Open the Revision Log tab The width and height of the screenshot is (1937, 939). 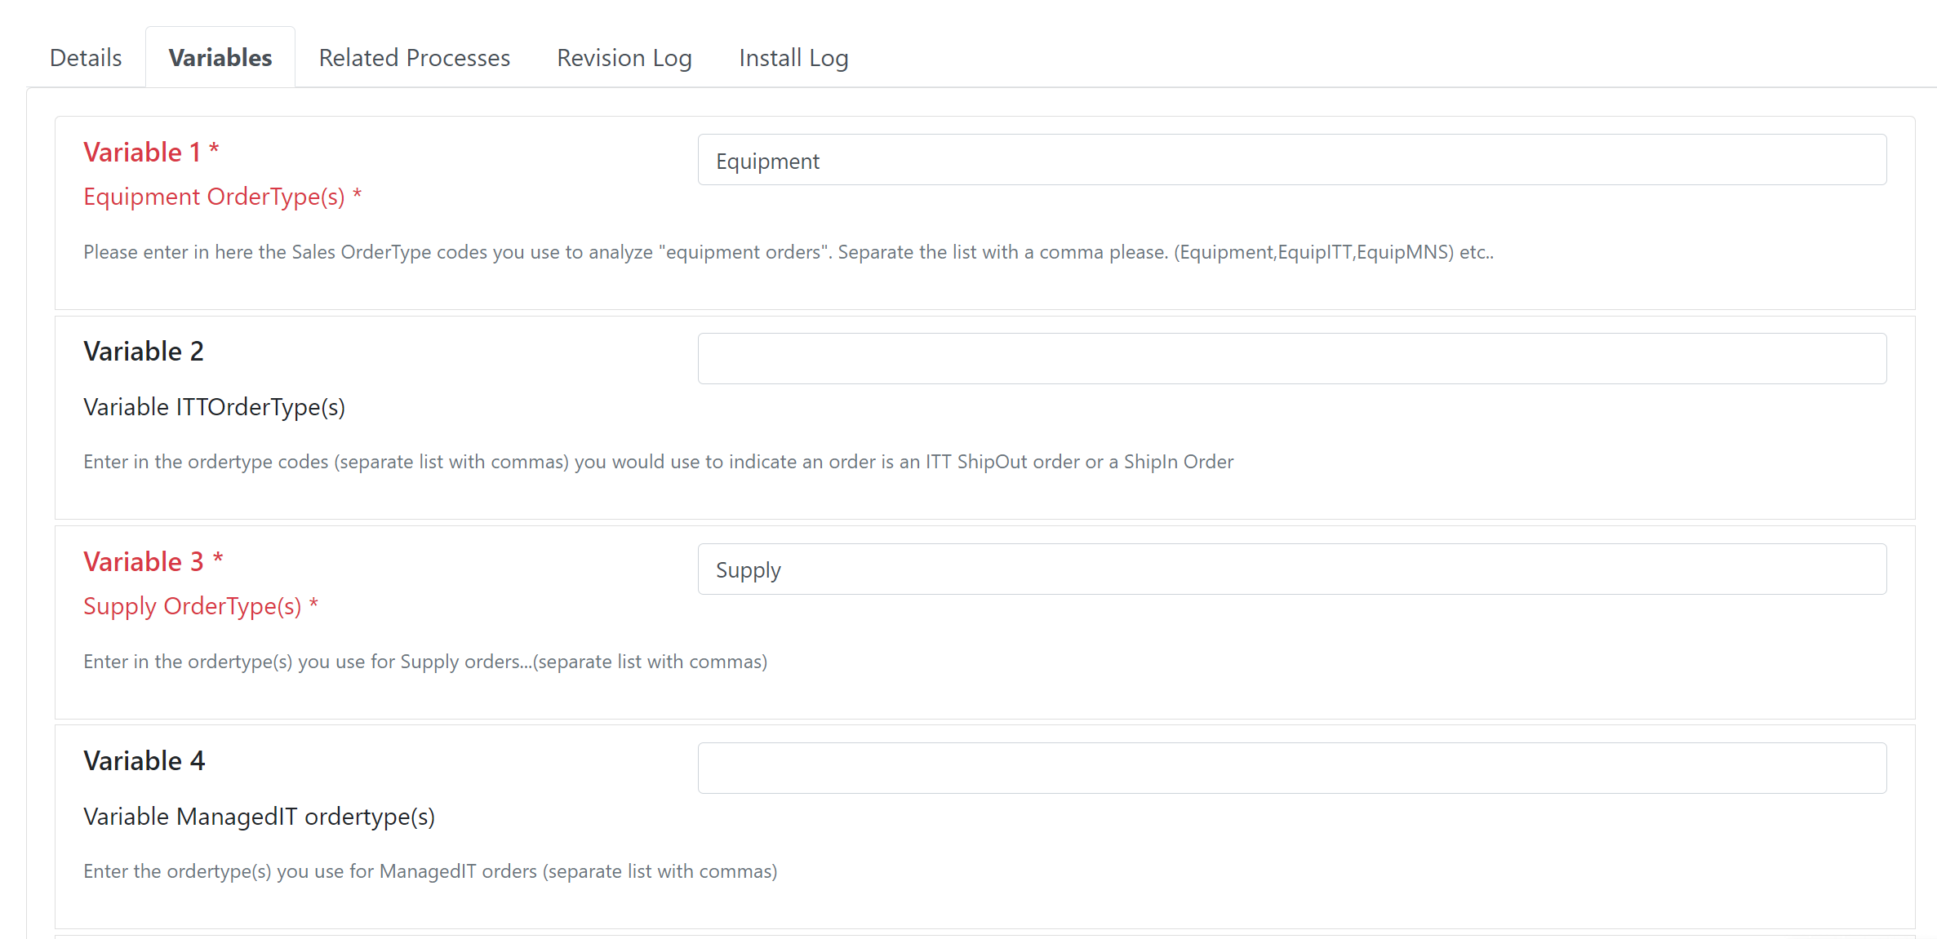624,58
